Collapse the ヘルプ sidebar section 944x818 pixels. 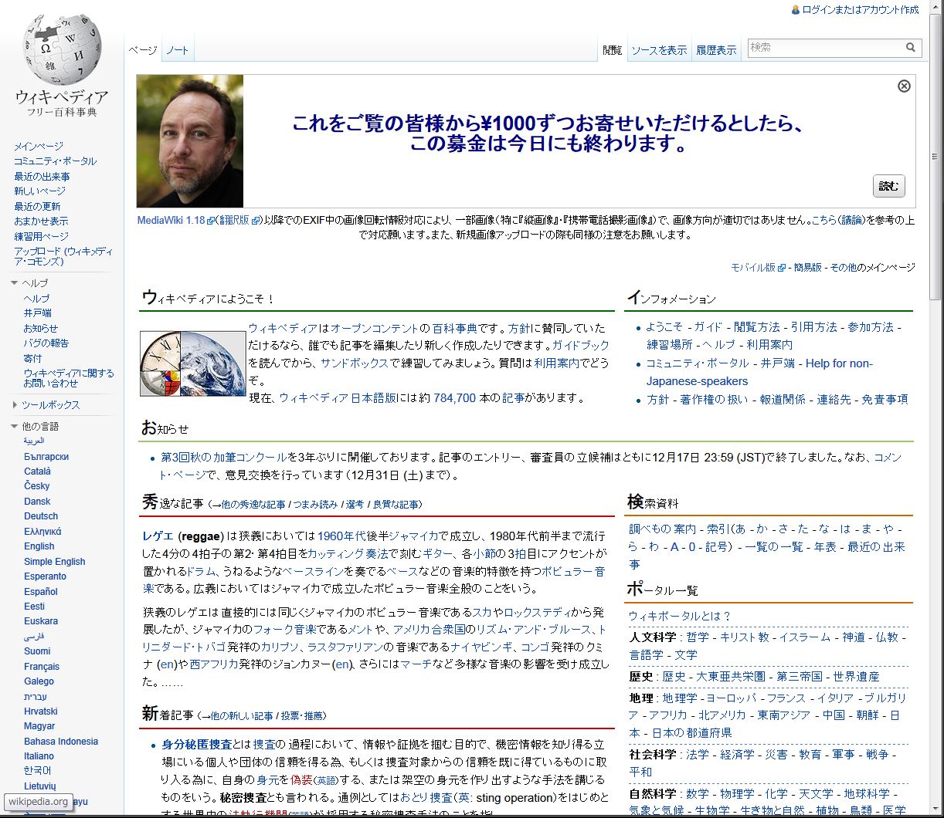click(x=15, y=283)
